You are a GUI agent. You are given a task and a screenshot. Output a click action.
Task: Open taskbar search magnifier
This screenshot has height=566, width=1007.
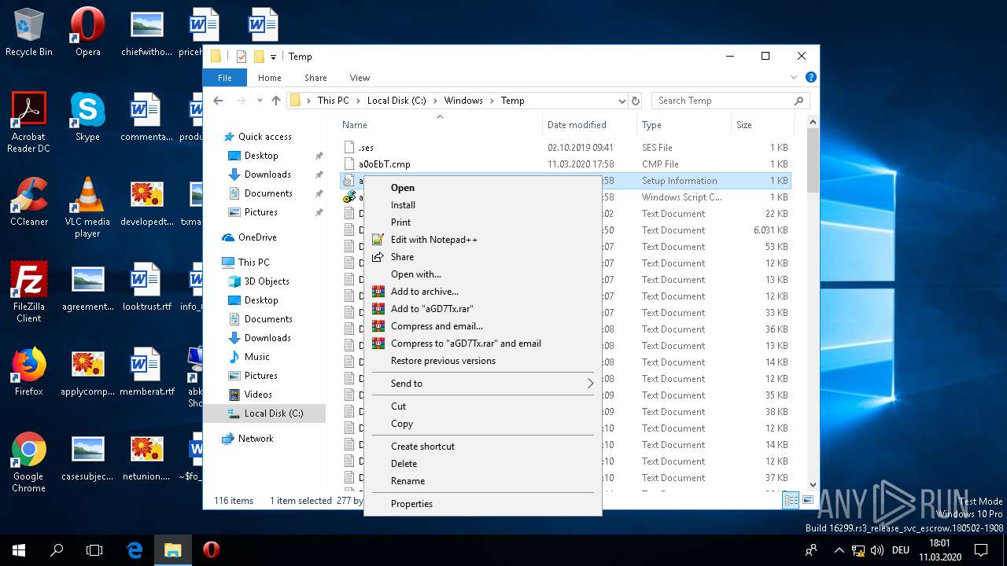[57, 550]
